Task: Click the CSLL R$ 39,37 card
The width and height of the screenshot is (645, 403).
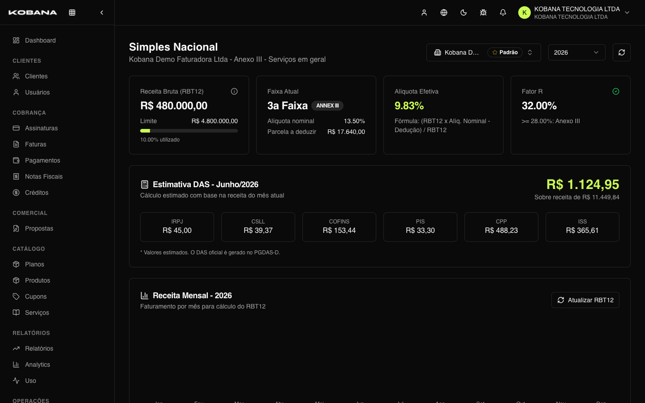Action: coord(258,227)
